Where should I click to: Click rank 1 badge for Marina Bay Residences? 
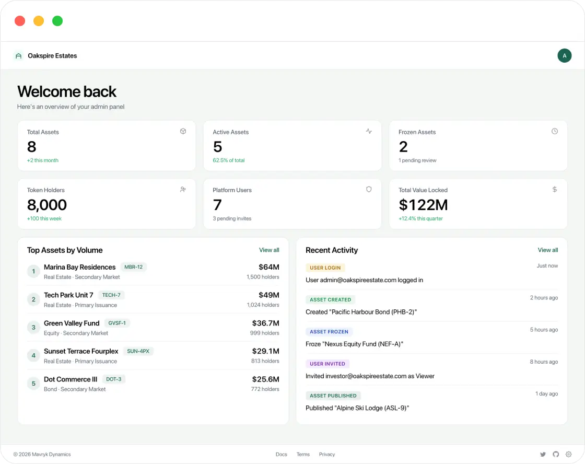[33, 271]
